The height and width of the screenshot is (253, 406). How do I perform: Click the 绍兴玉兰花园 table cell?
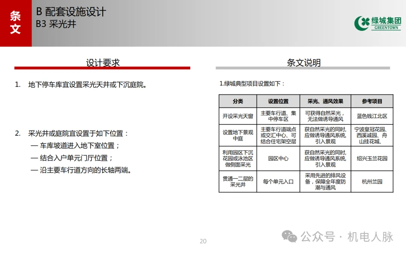click(x=372, y=158)
